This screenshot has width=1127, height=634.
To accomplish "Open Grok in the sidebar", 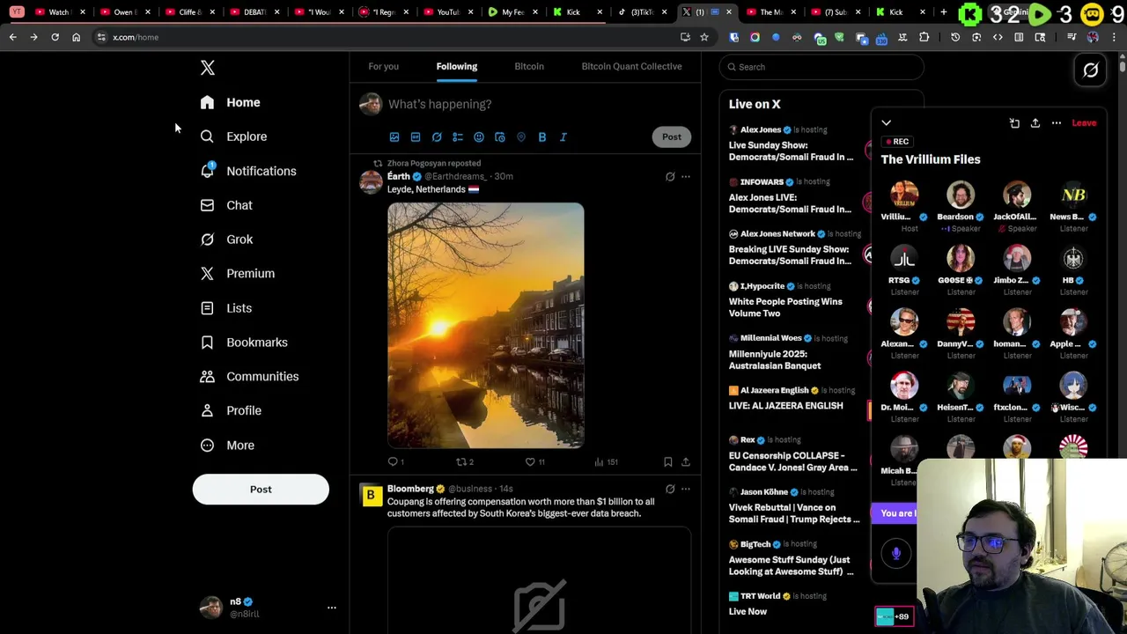I will [x=226, y=240].
